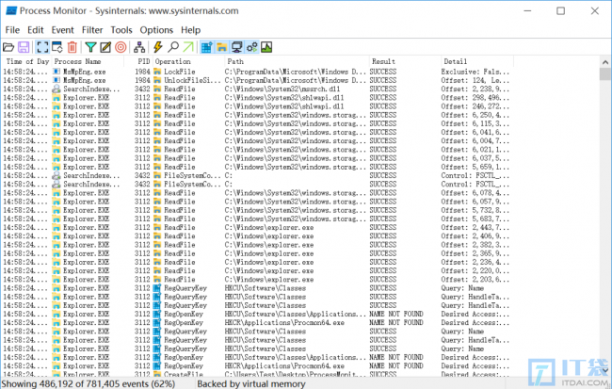The height and width of the screenshot is (389, 612).
Task: Click the PID 1984 cell on the LockFile row
Action: click(x=142, y=72)
